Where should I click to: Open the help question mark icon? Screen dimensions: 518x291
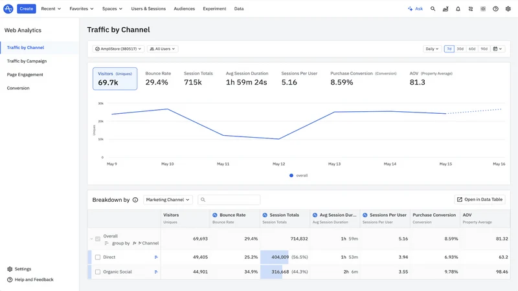[495, 9]
